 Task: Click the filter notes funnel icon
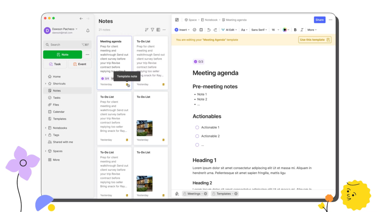pyautogui.click(x=152, y=30)
